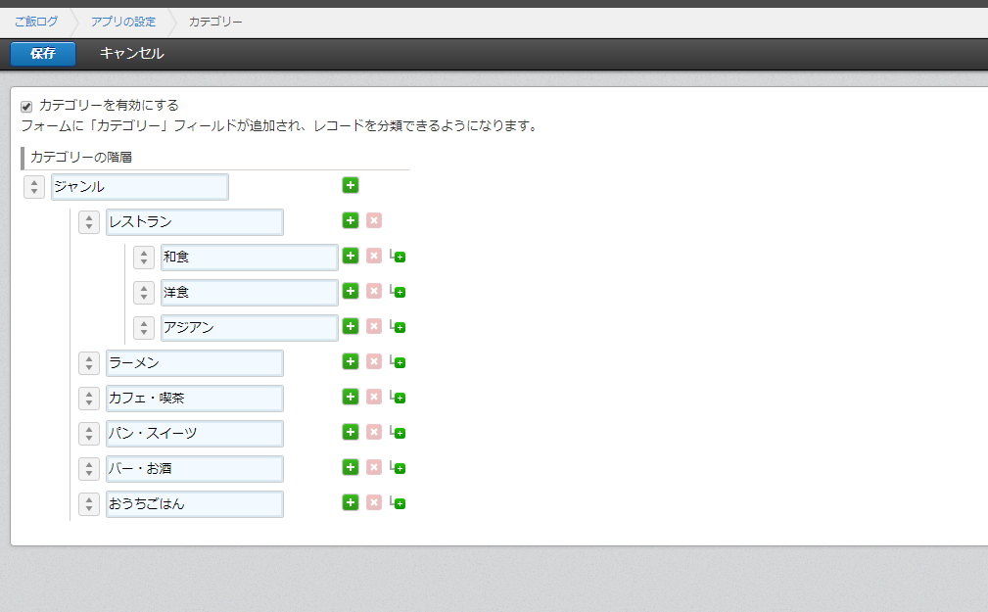The image size is (988, 612).
Task: Add a child category under パン・スイーツ
Action: (x=398, y=433)
